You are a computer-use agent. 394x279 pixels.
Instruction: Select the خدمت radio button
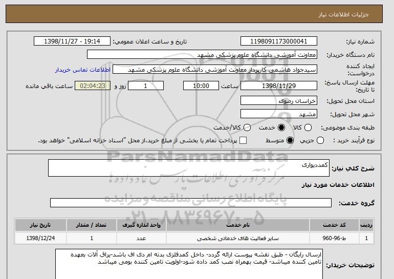click(281, 127)
